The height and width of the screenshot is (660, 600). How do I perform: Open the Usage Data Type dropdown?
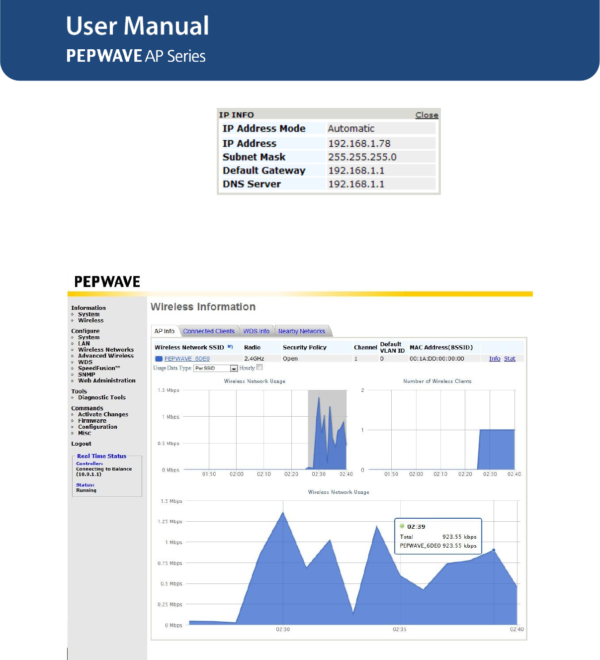pyautogui.click(x=216, y=368)
